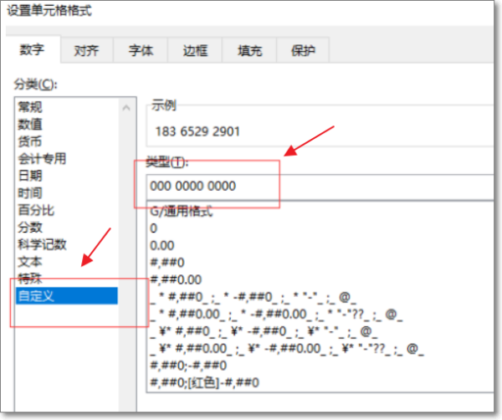Click the 类型 format code input field
The height and width of the screenshot is (420, 502).
click(x=320, y=187)
